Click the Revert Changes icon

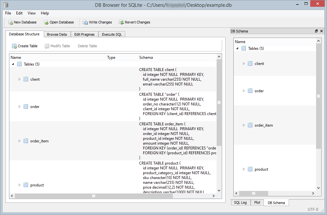[121, 22]
